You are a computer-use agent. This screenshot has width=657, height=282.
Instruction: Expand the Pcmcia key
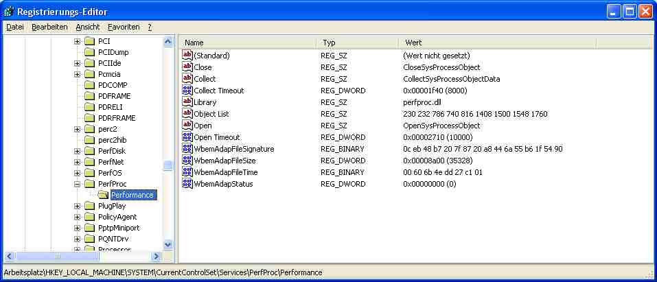tap(77, 74)
